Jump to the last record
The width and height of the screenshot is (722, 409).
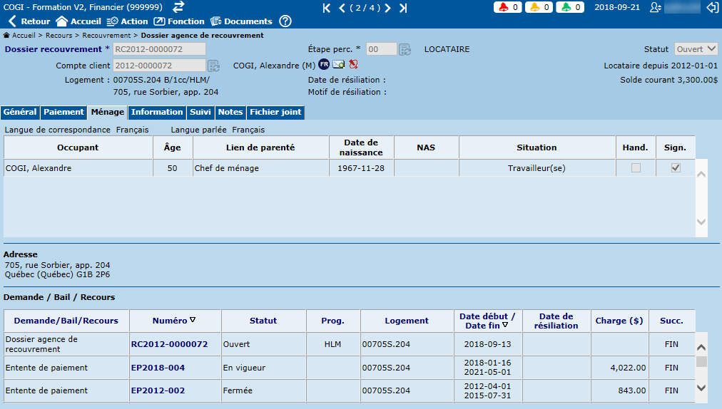403,8
